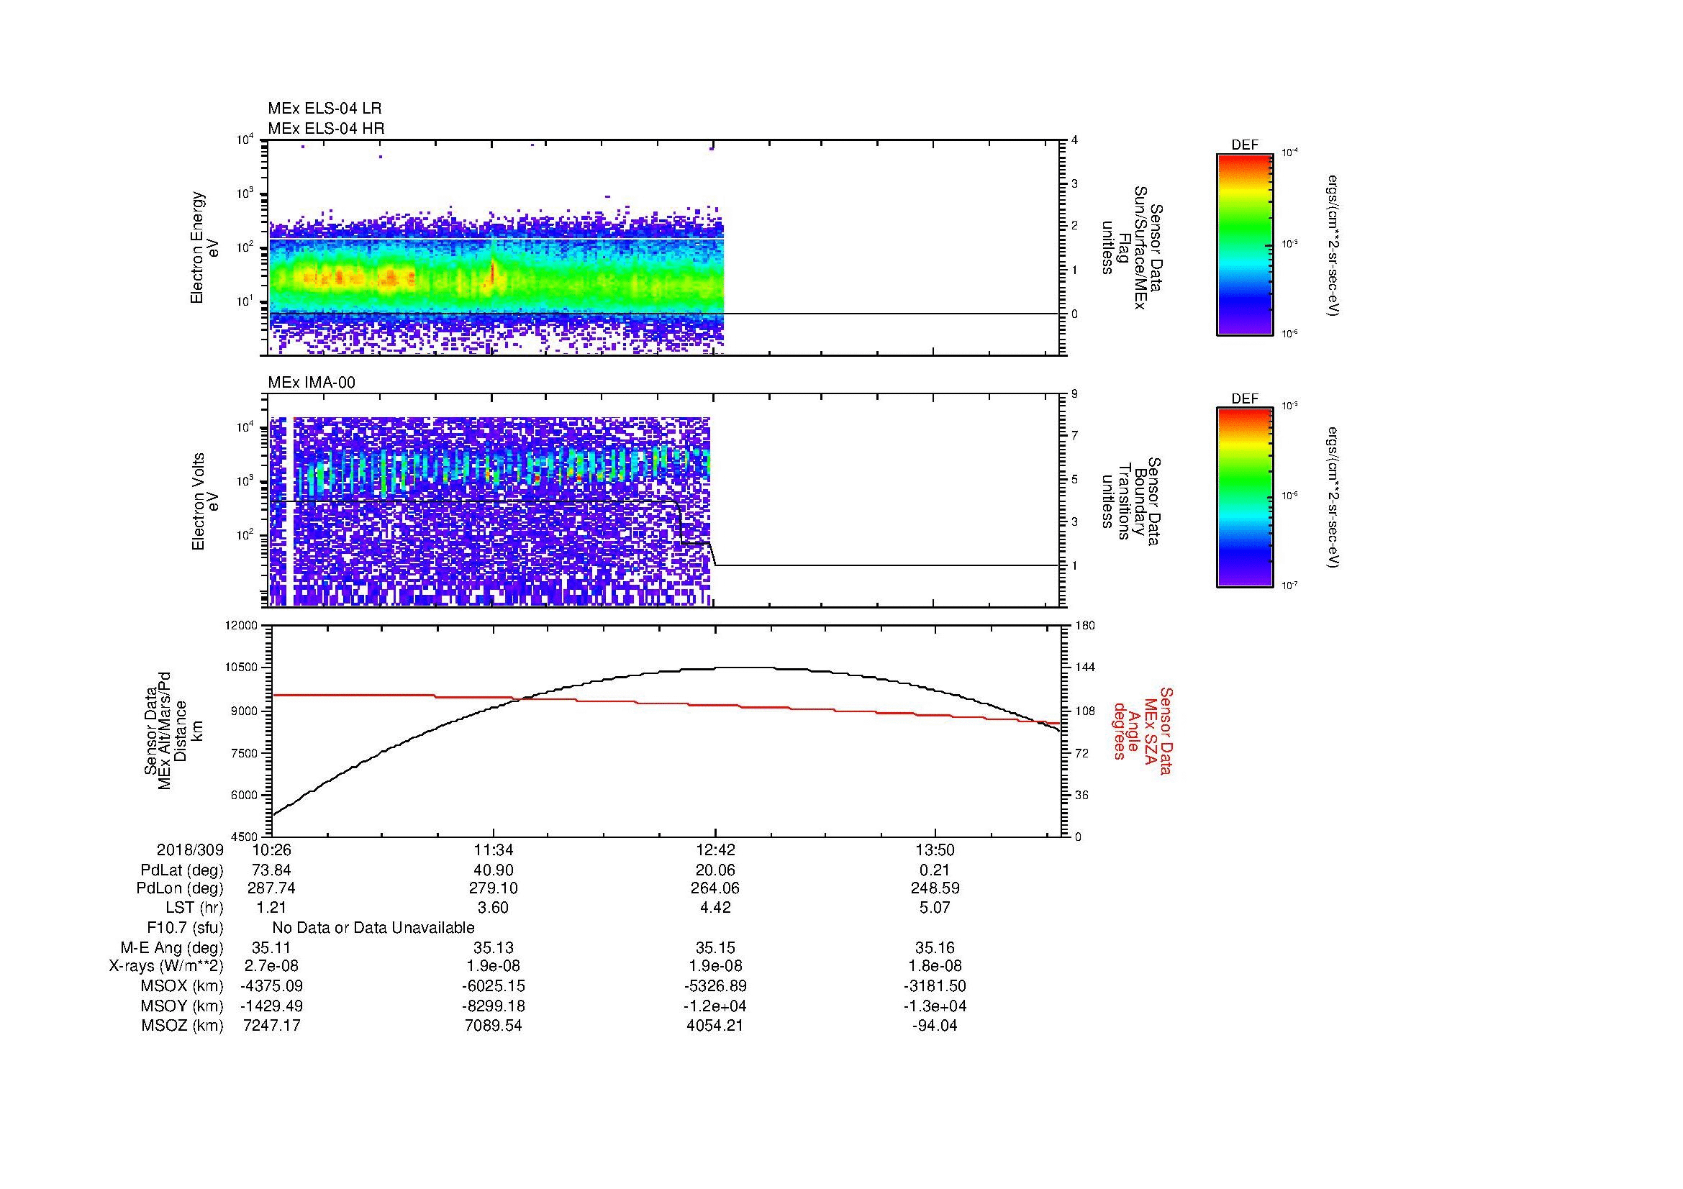Click the PdLon value '279.10'
The width and height of the screenshot is (1683, 1189).
[x=494, y=888]
